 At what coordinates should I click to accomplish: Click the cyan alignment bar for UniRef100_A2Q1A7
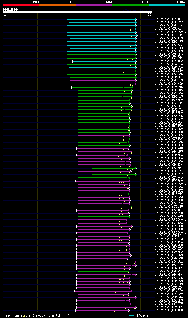[x=102, y=19]
